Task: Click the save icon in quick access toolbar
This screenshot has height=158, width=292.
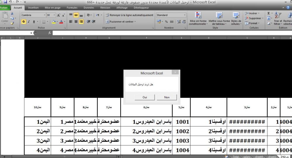Action: [5, 2]
